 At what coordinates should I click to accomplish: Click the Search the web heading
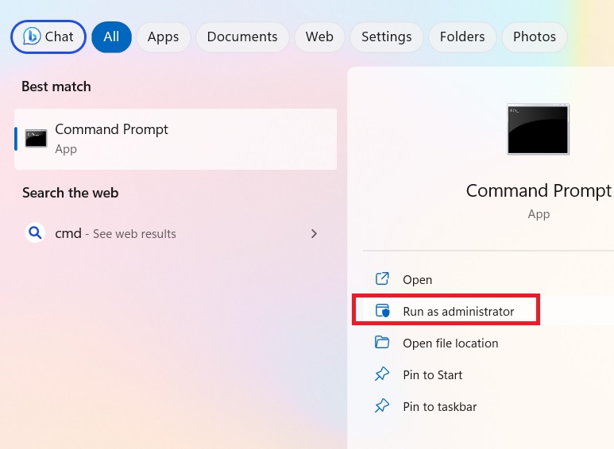coord(70,193)
